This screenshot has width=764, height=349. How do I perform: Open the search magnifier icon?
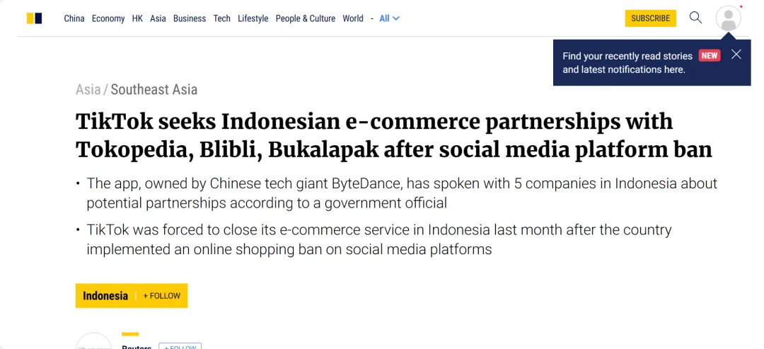[x=695, y=18]
